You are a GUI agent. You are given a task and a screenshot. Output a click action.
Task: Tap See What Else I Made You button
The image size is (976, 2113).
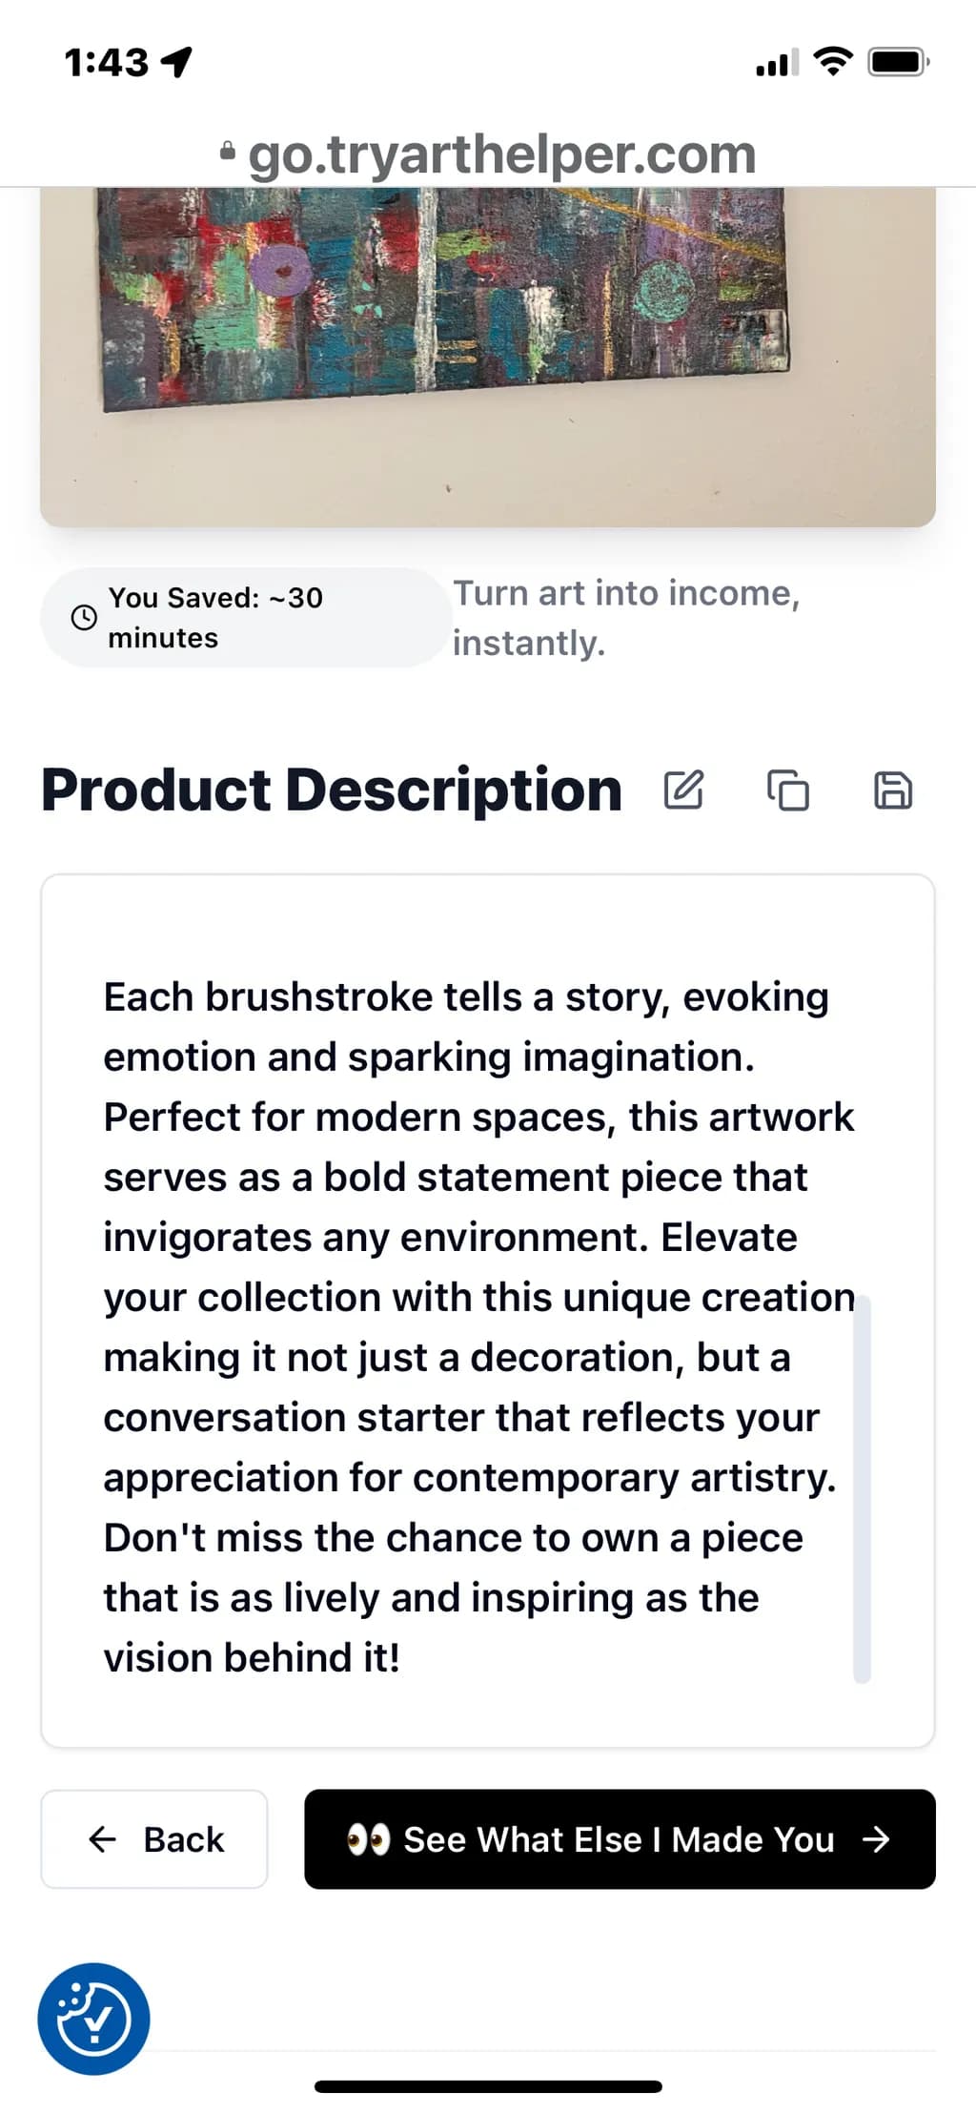[x=620, y=1838]
